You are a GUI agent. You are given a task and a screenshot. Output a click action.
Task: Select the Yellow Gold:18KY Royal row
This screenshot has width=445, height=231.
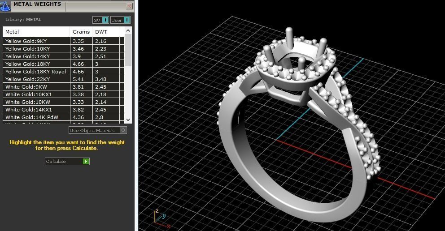(x=64, y=72)
